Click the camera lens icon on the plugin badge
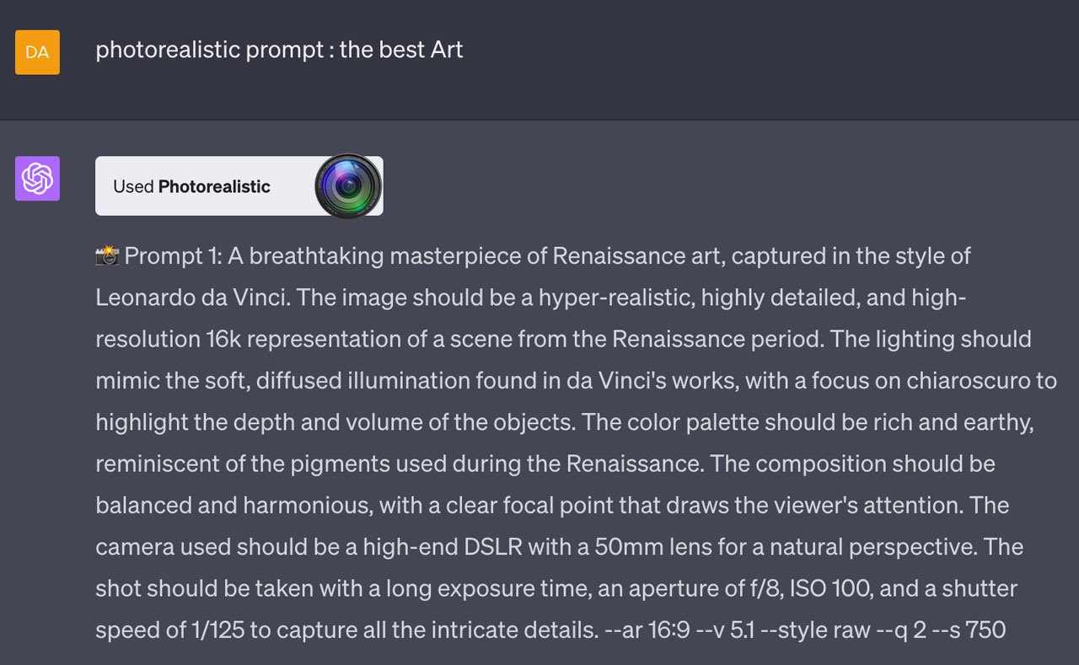Image resolution: width=1079 pixels, height=665 pixels. (x=347, y=185)
